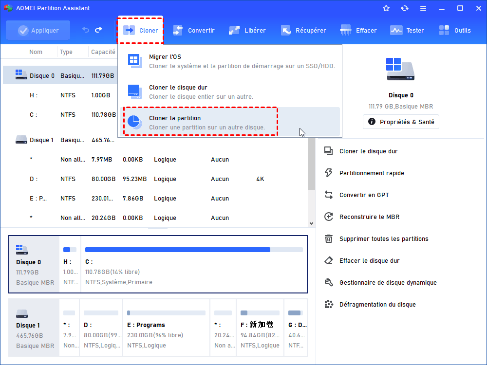
Task: Click the clone icon beside Cloner le disque dur in right panel
Action: (x=329, y=151)
